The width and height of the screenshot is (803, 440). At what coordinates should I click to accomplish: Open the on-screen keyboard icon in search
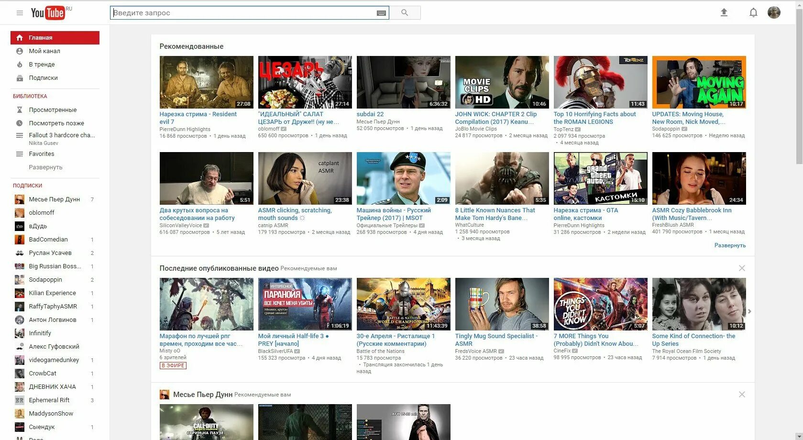click(x=381, y=13)
